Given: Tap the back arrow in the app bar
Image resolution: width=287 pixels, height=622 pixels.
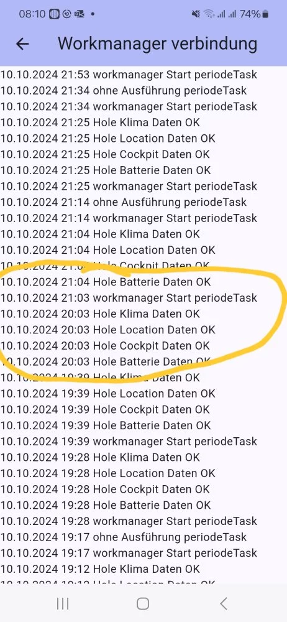Looking at the screenshot, I should click(x=22, y=44).
